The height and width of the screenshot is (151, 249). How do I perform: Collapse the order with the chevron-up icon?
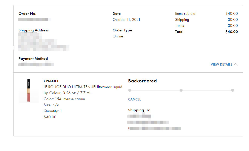point(236,65)
